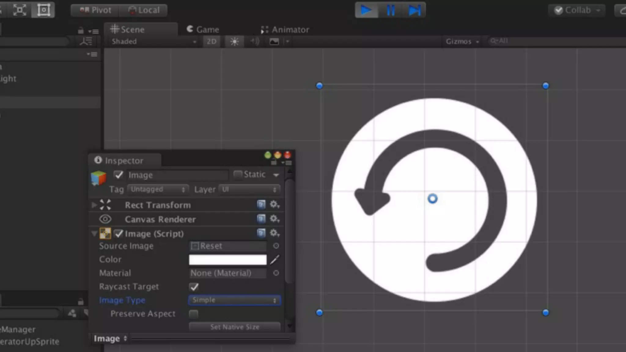626x352 pixels.
Task: Open the Gizmos dropdown
Action: pyautogui.click(x=462, y=42)
